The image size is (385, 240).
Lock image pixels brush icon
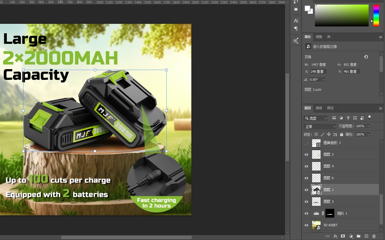point(322,134)
